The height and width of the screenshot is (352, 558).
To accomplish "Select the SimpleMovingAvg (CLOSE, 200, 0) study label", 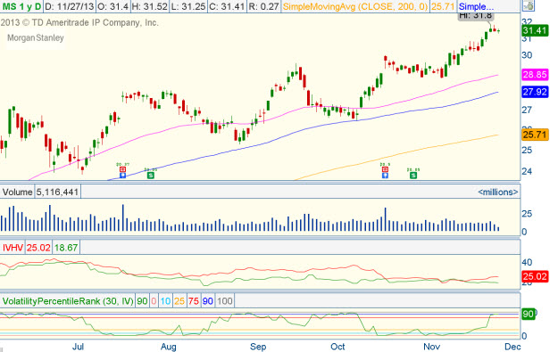I will pos(354,6).
